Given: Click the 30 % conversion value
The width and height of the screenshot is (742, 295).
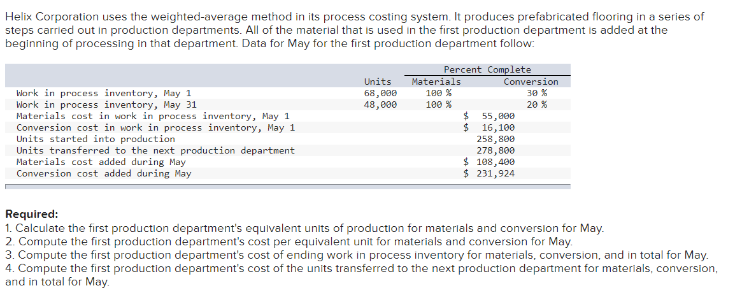Looking at the screenshot, I should click(x=537, y=93).
